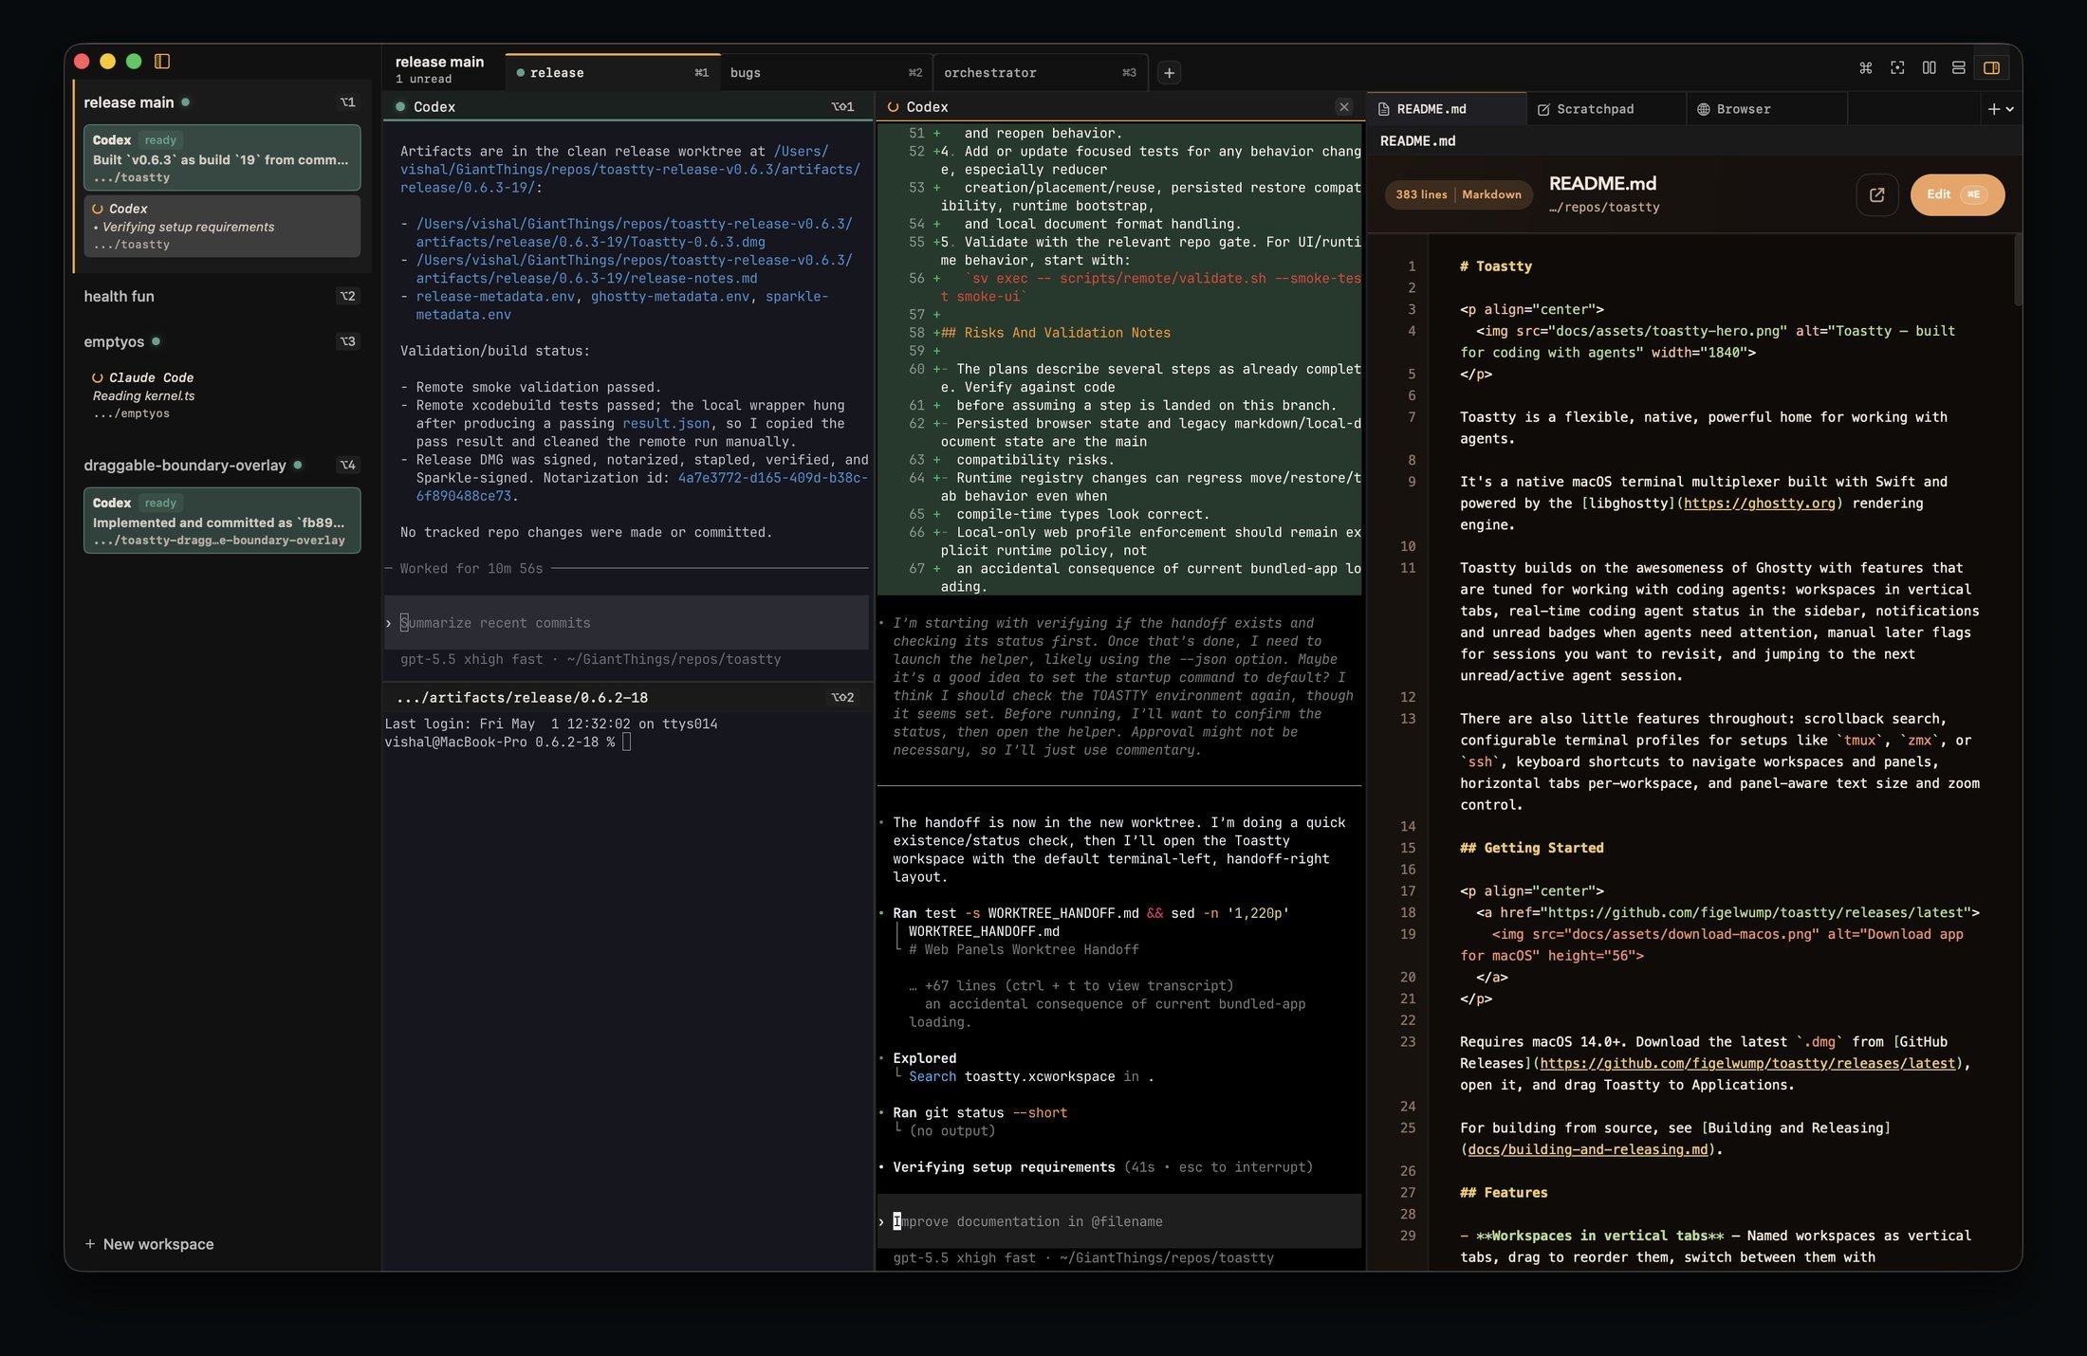Click the release-notes.md path link
This screenshot has width=2087, height=1356.
(634, 269)
